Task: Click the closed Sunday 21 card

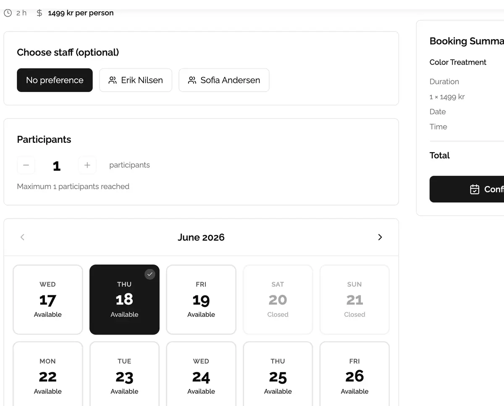Action: pyautogui.click(x=354, y=300)
